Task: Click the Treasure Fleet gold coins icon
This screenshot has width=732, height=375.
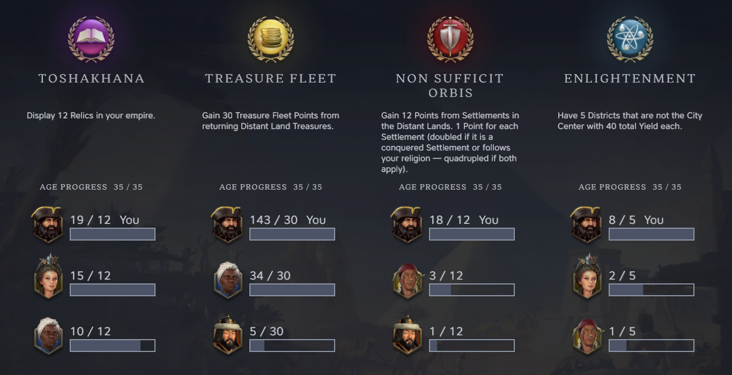Action: point(271,38)
